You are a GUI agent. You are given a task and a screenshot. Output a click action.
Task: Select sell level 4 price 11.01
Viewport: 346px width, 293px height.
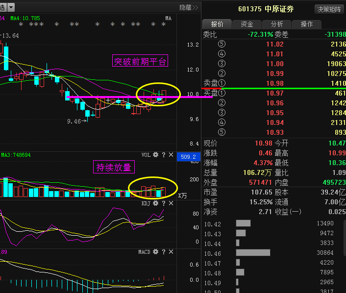(275, 54)
